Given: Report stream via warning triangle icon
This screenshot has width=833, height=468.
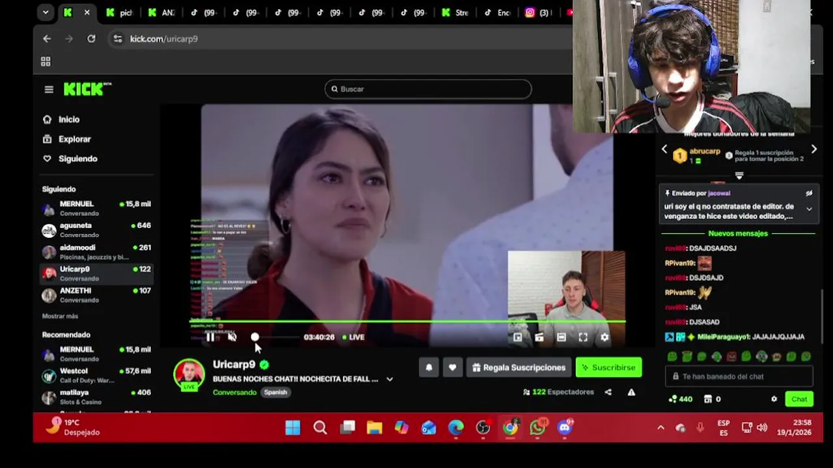Looking at the screenshot, I should tap(631, 392).
